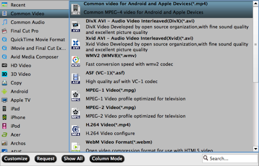This screenshot has width=259, height=166.
Task: Click the MP4 icon for Android and Apple Devices
Action: 76,10
